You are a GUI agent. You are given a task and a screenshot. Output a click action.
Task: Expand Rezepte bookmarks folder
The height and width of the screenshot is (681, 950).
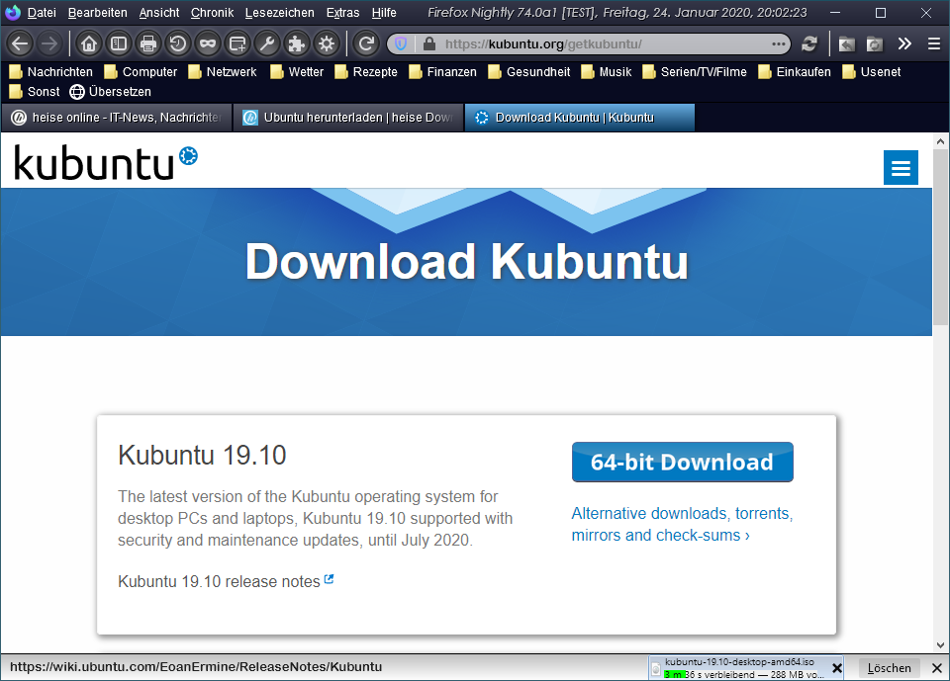point(366,72)
